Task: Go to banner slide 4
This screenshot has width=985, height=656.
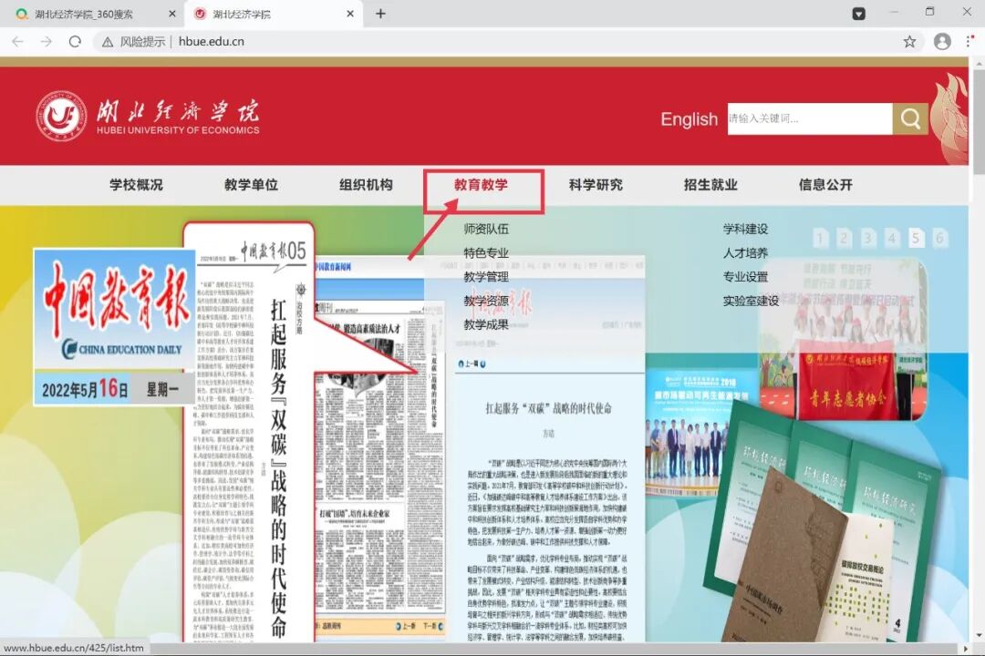Action: pyautogui.click(x=892, y=239)
